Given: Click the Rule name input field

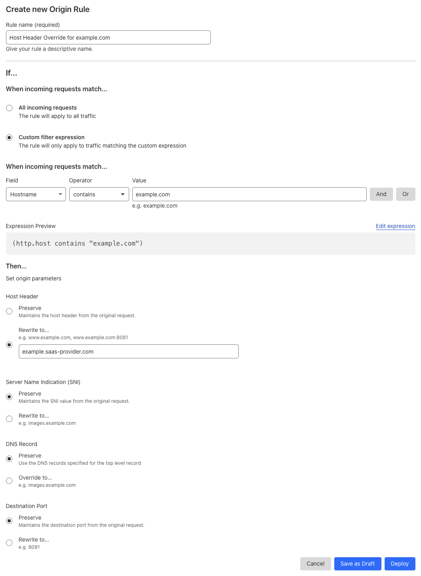Looking at the screenshot, I should pos(108,37).
